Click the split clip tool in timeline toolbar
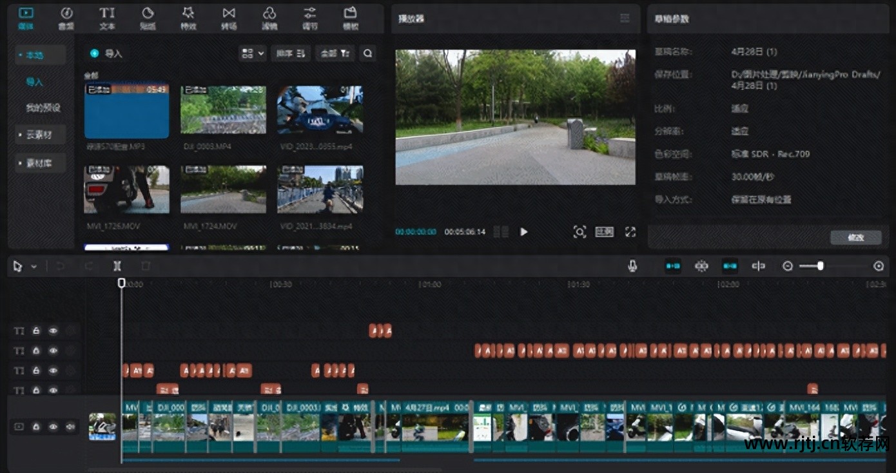The width and height of the screenshot is (896, 473). 117,266
